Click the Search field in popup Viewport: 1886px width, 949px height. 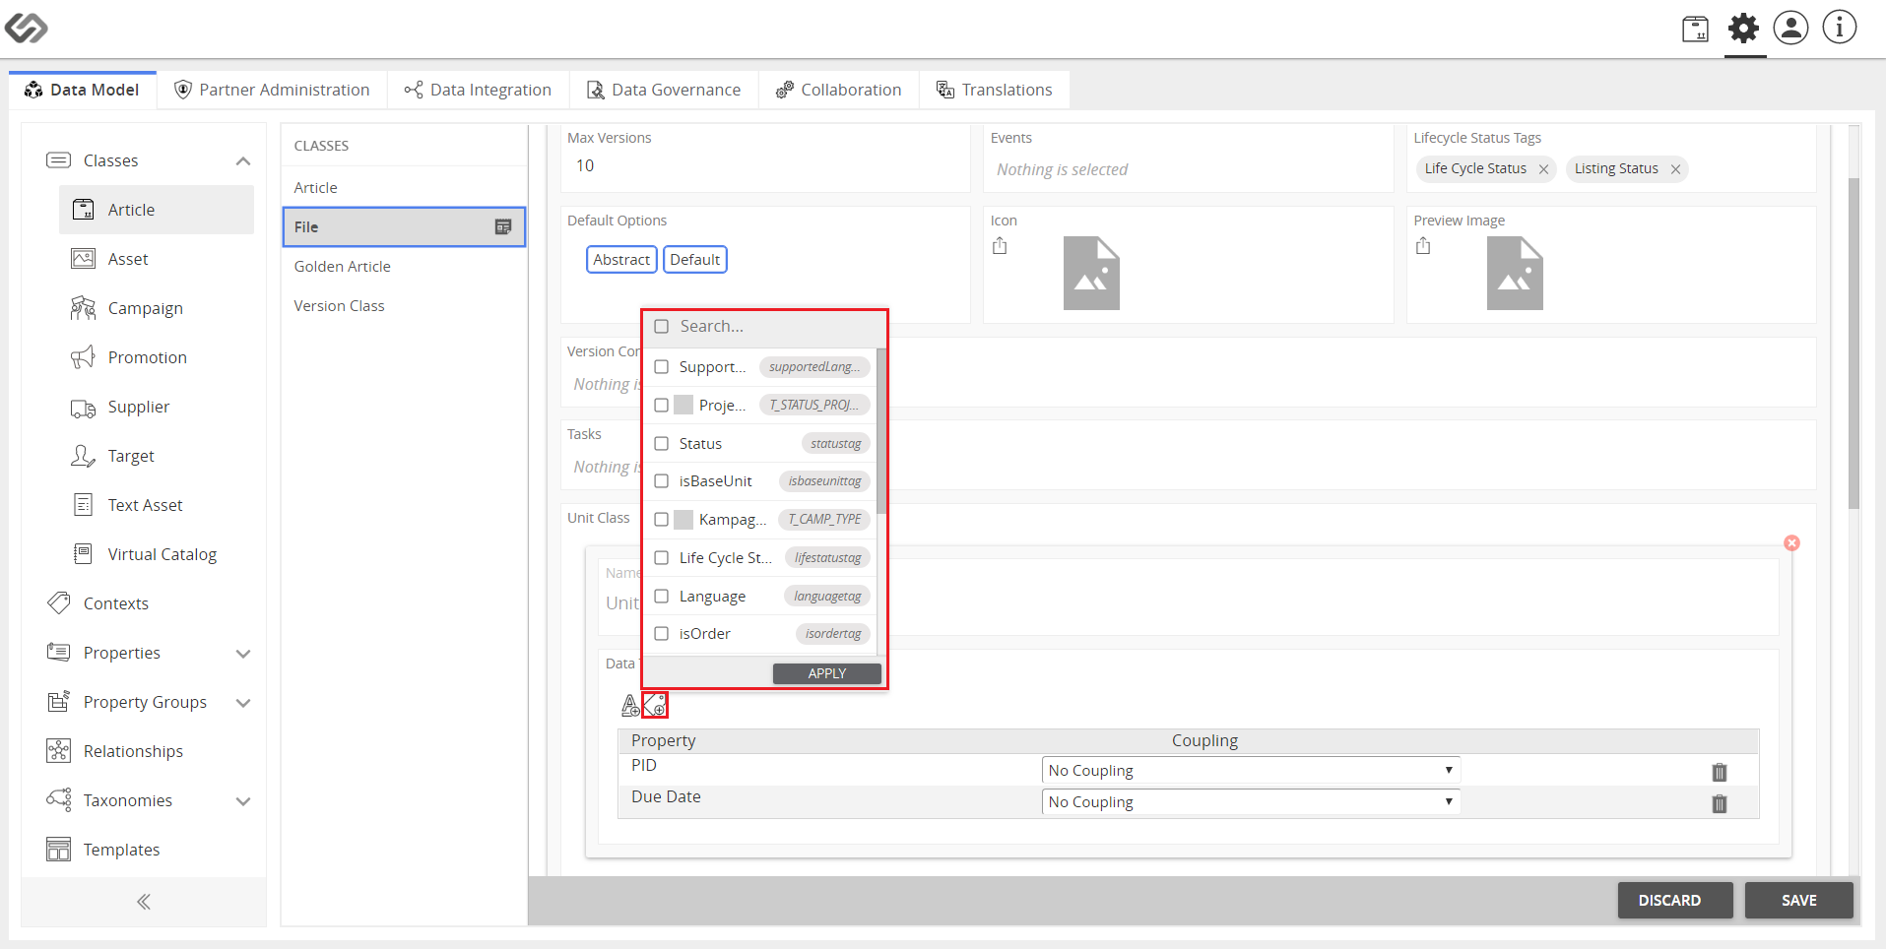click(x=773, y=327)
